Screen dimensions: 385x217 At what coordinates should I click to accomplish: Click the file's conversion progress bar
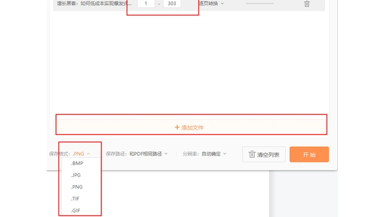coord(260,4)
